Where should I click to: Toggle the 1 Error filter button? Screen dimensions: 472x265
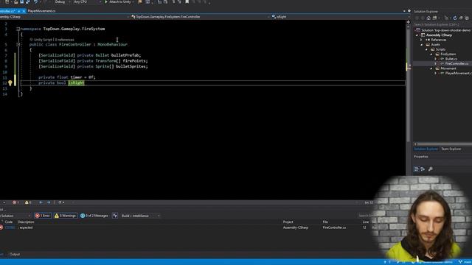(x=43, y=216)
